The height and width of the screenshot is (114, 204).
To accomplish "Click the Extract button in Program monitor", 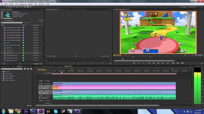I will (x=178, y=63).
